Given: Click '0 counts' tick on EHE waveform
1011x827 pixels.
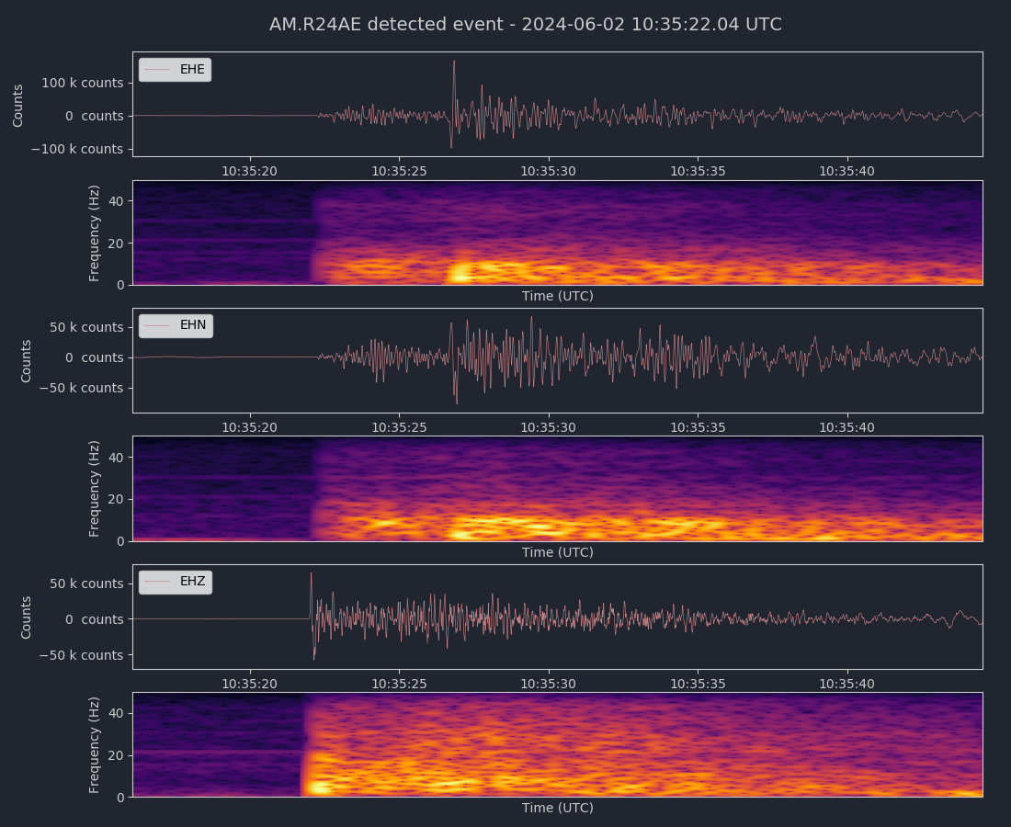Looking at the screenshot, I should coord(94,116).
